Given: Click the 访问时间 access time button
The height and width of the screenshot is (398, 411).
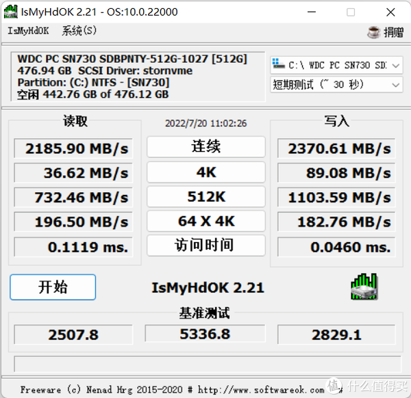Looking at the screenshot, I should pos(206,246).
